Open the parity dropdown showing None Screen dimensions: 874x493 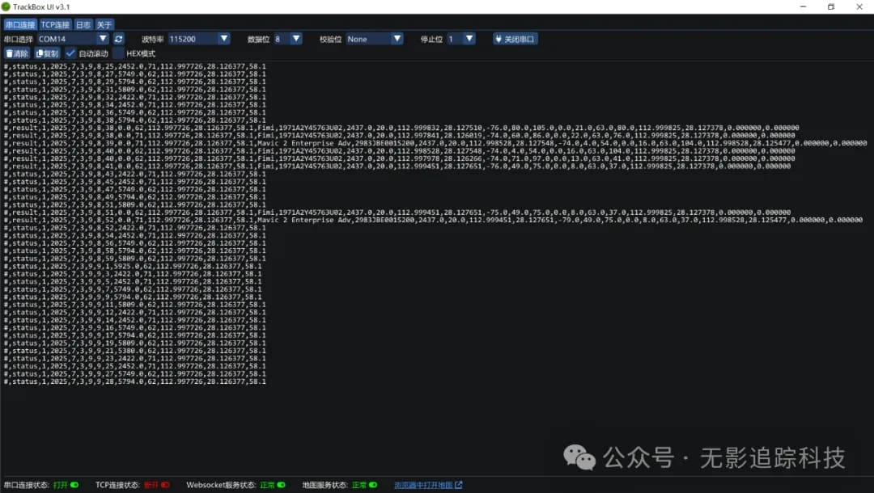[374, 39]
